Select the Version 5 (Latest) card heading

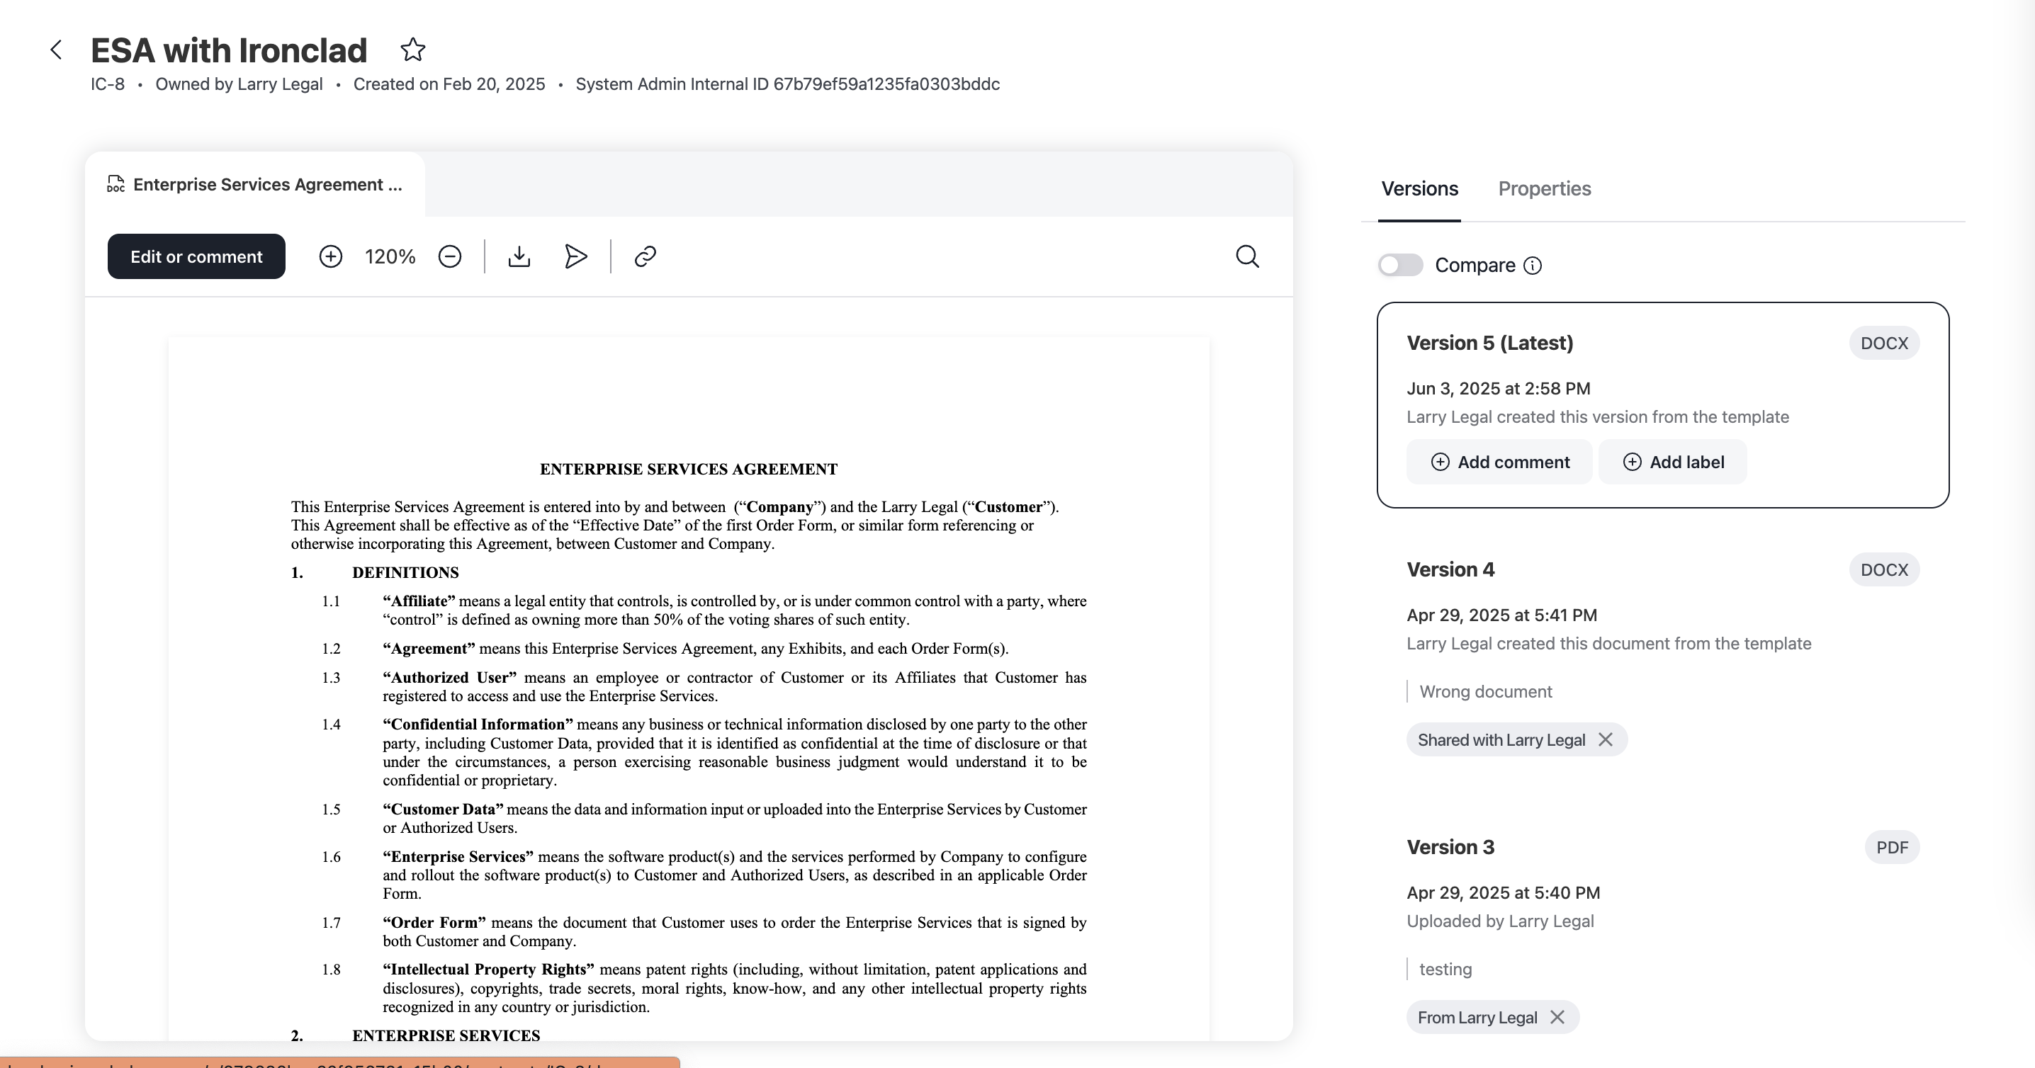(1490, 343)
